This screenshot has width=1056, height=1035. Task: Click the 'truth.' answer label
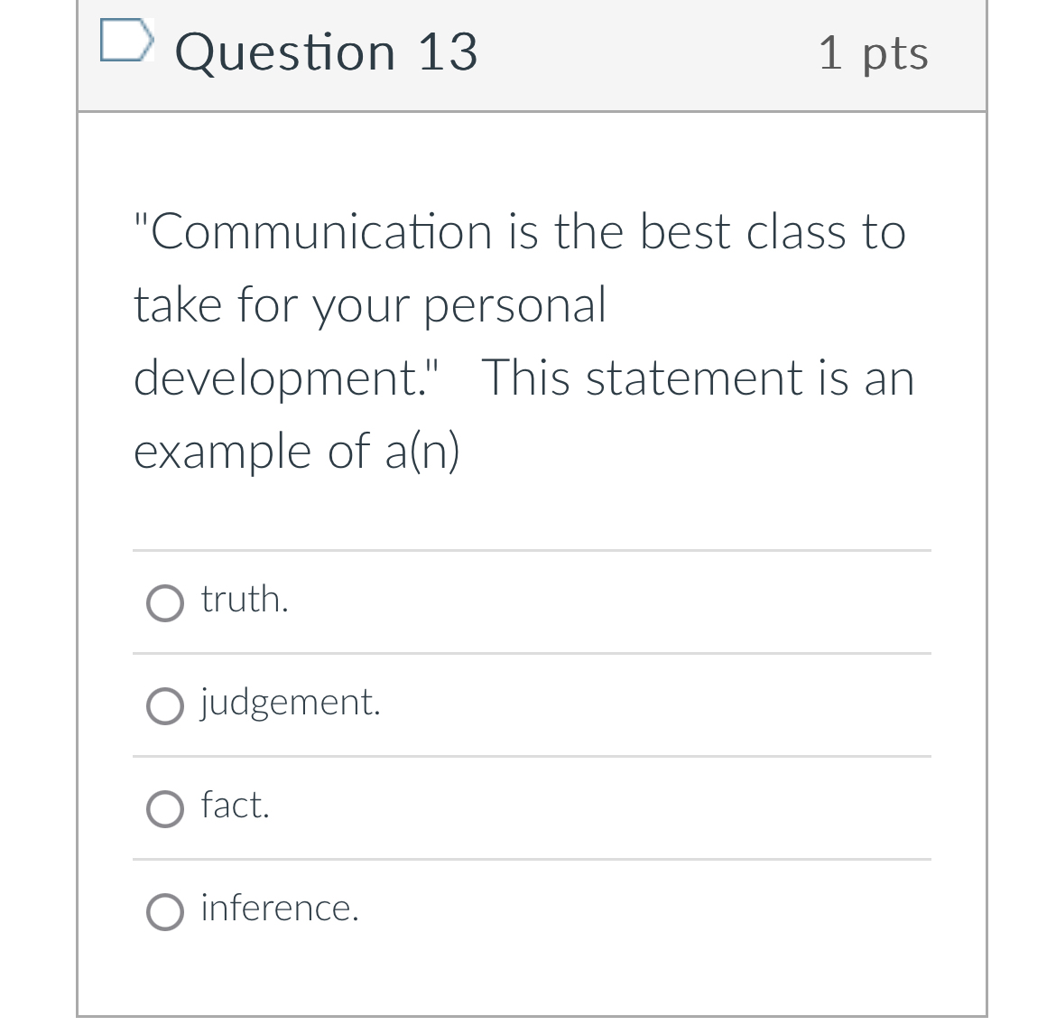pyautogui.click(x=243, y=600)
